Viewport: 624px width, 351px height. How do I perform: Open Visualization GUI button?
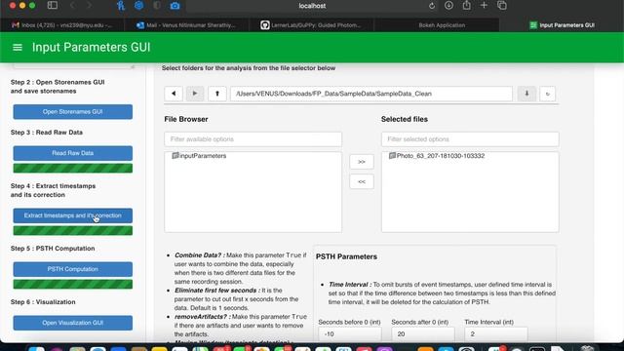tap(73, 323)
